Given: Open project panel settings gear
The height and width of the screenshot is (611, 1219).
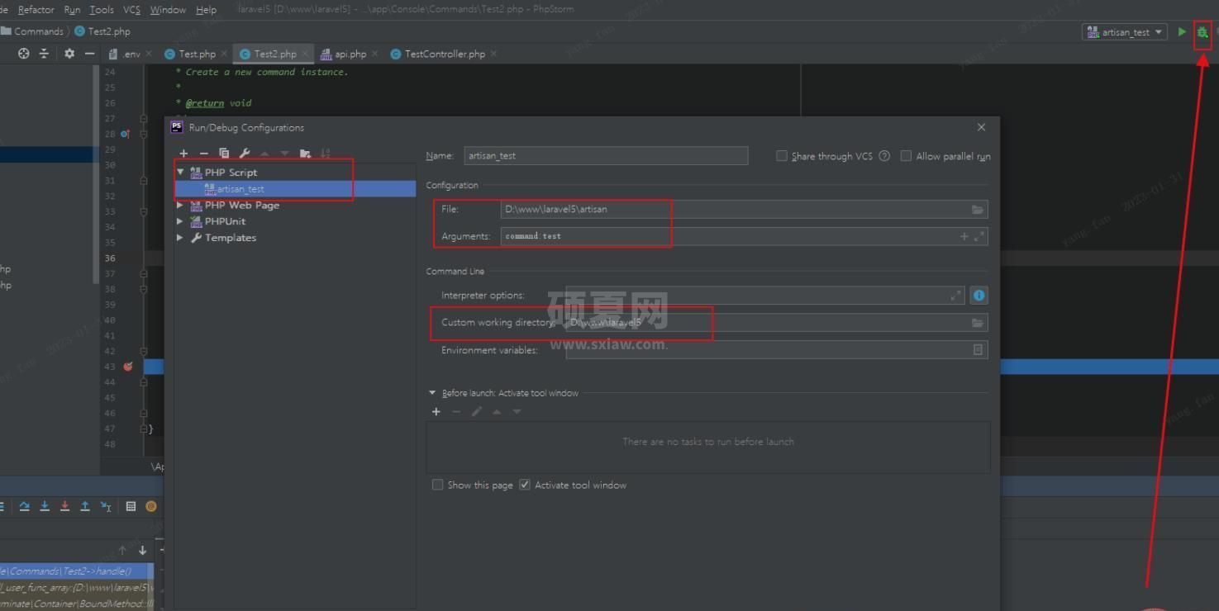Looking at the screenshot, I should [69, 54].
